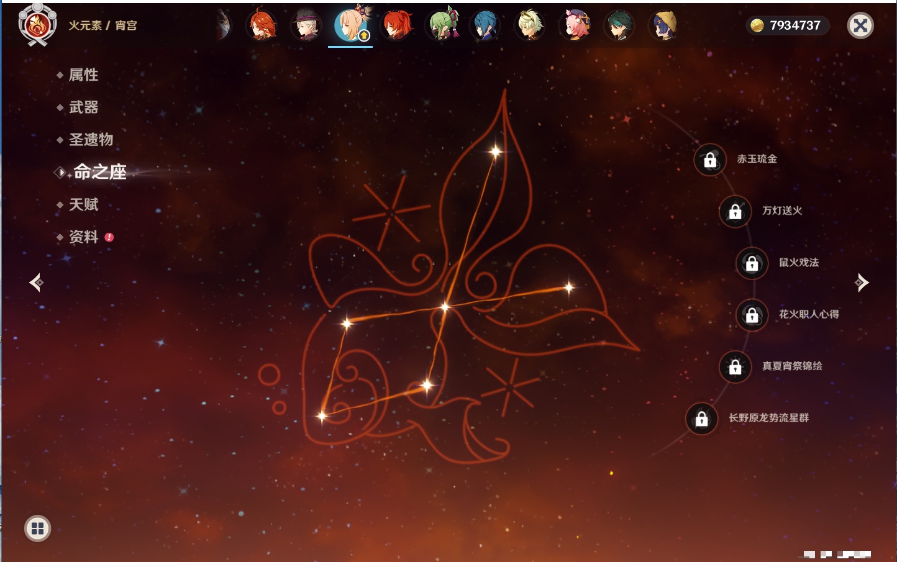The image size is (897, 562).
Task: Select the yellow-hooded character avatar
Action: (664, 25)
